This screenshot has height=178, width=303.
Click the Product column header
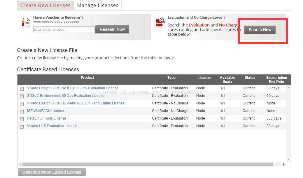click(87, 78)
